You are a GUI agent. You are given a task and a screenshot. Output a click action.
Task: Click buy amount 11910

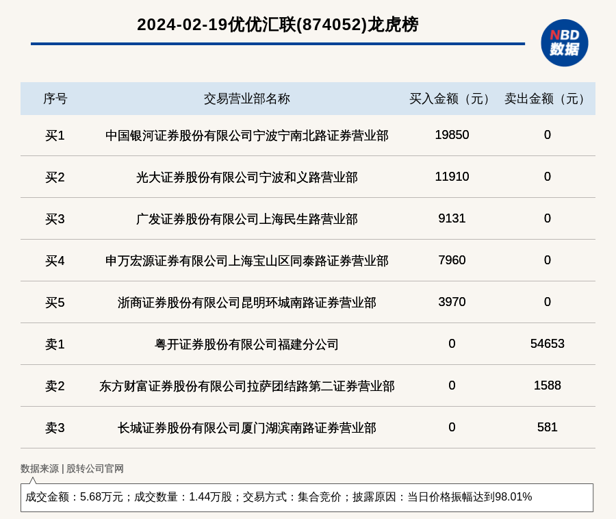point(452,177)
